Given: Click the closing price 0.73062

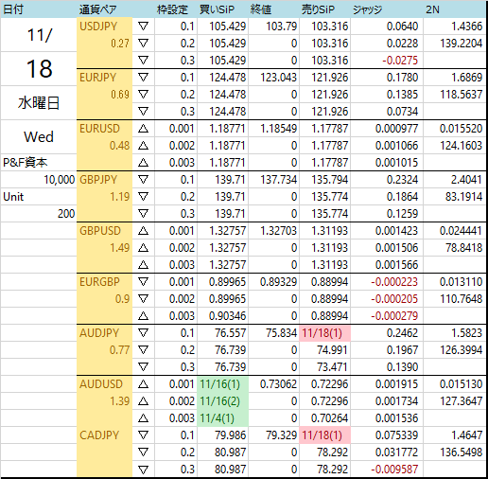Looking at the screenshot, I should [279, 384].
